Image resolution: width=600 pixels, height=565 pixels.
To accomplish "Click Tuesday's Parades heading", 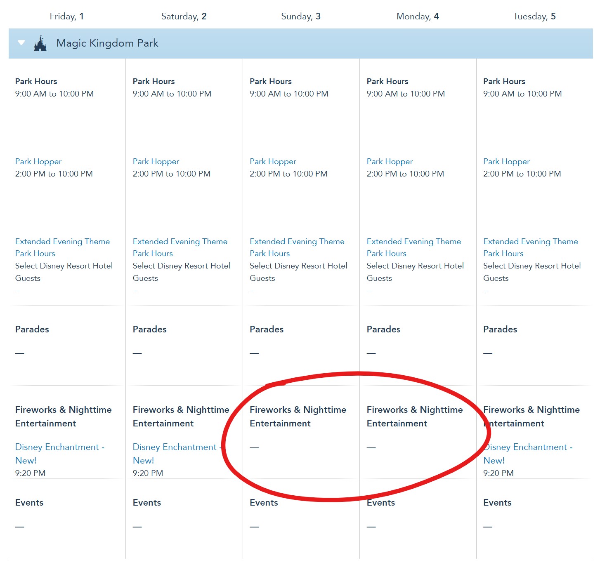I will tap(500, 329).
